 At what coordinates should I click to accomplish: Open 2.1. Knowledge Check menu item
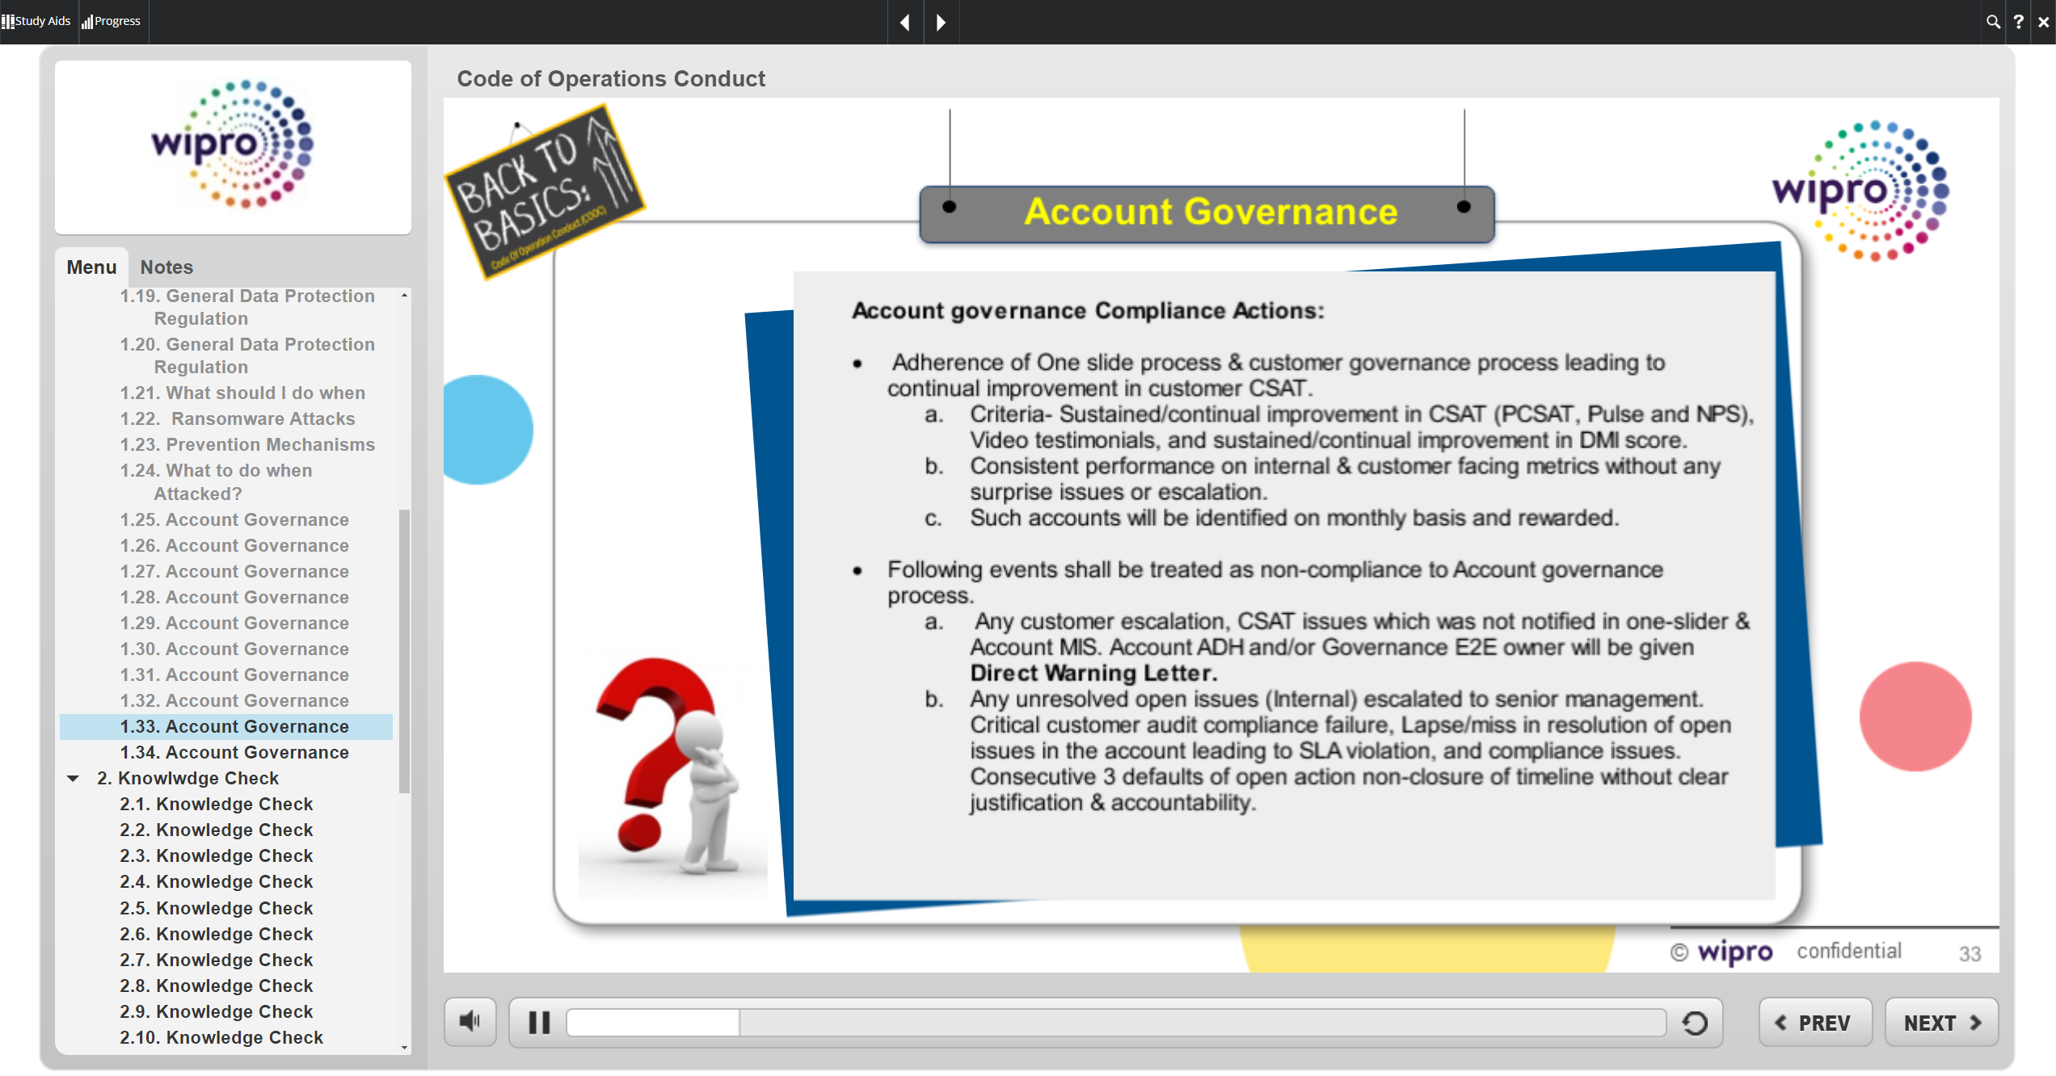click(x=217, y=805)
